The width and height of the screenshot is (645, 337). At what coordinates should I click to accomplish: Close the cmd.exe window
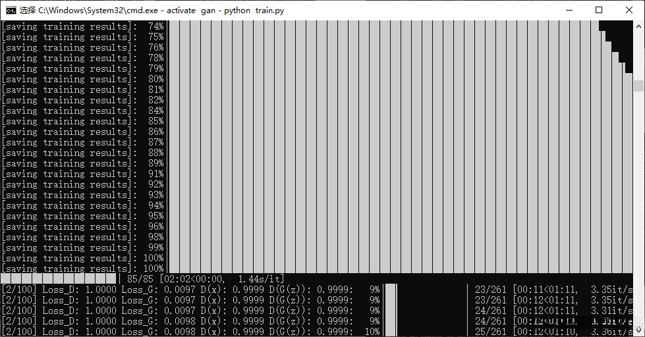coord(629,11)
